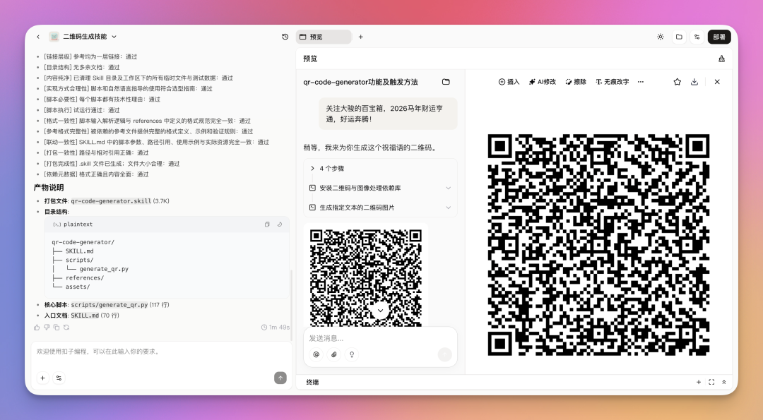Screen dimensions: 763x420
Task: Click the [打包完成性] checklist line
Action: (112, 163)
